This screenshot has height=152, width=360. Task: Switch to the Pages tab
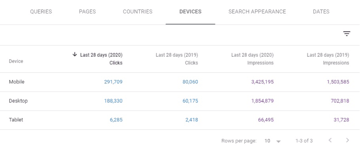coord(87,12)
